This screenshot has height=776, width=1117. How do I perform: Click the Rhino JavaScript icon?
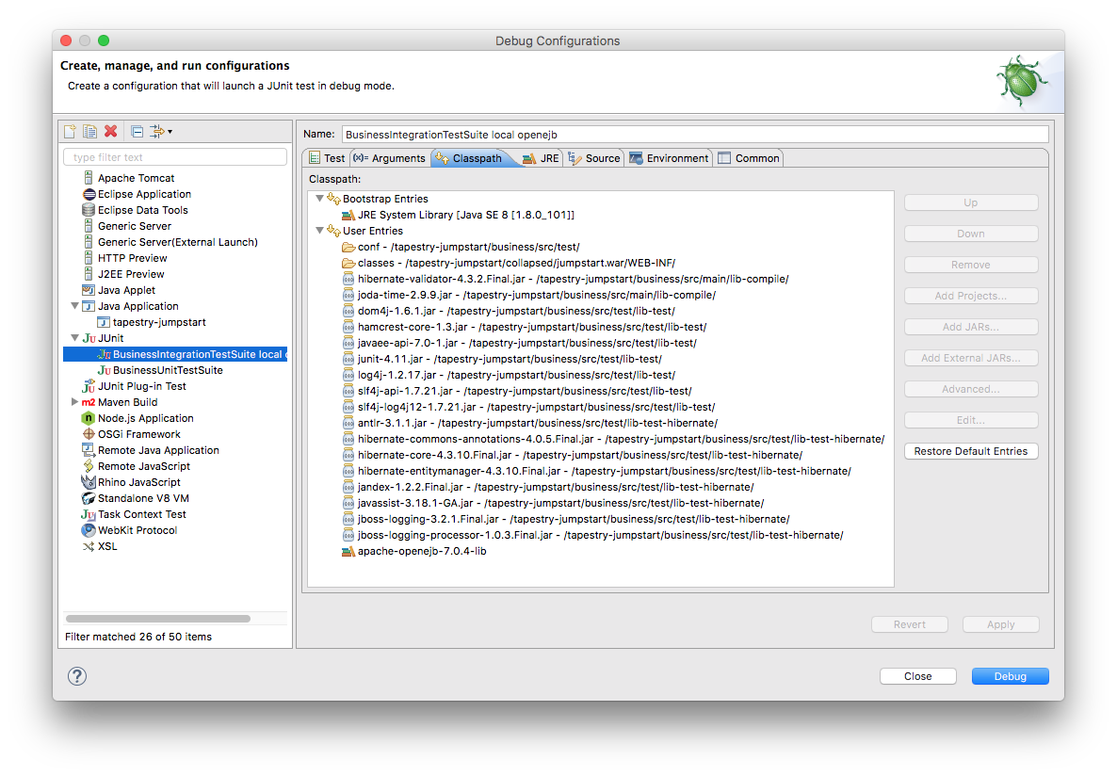click(x=89, y=482)
